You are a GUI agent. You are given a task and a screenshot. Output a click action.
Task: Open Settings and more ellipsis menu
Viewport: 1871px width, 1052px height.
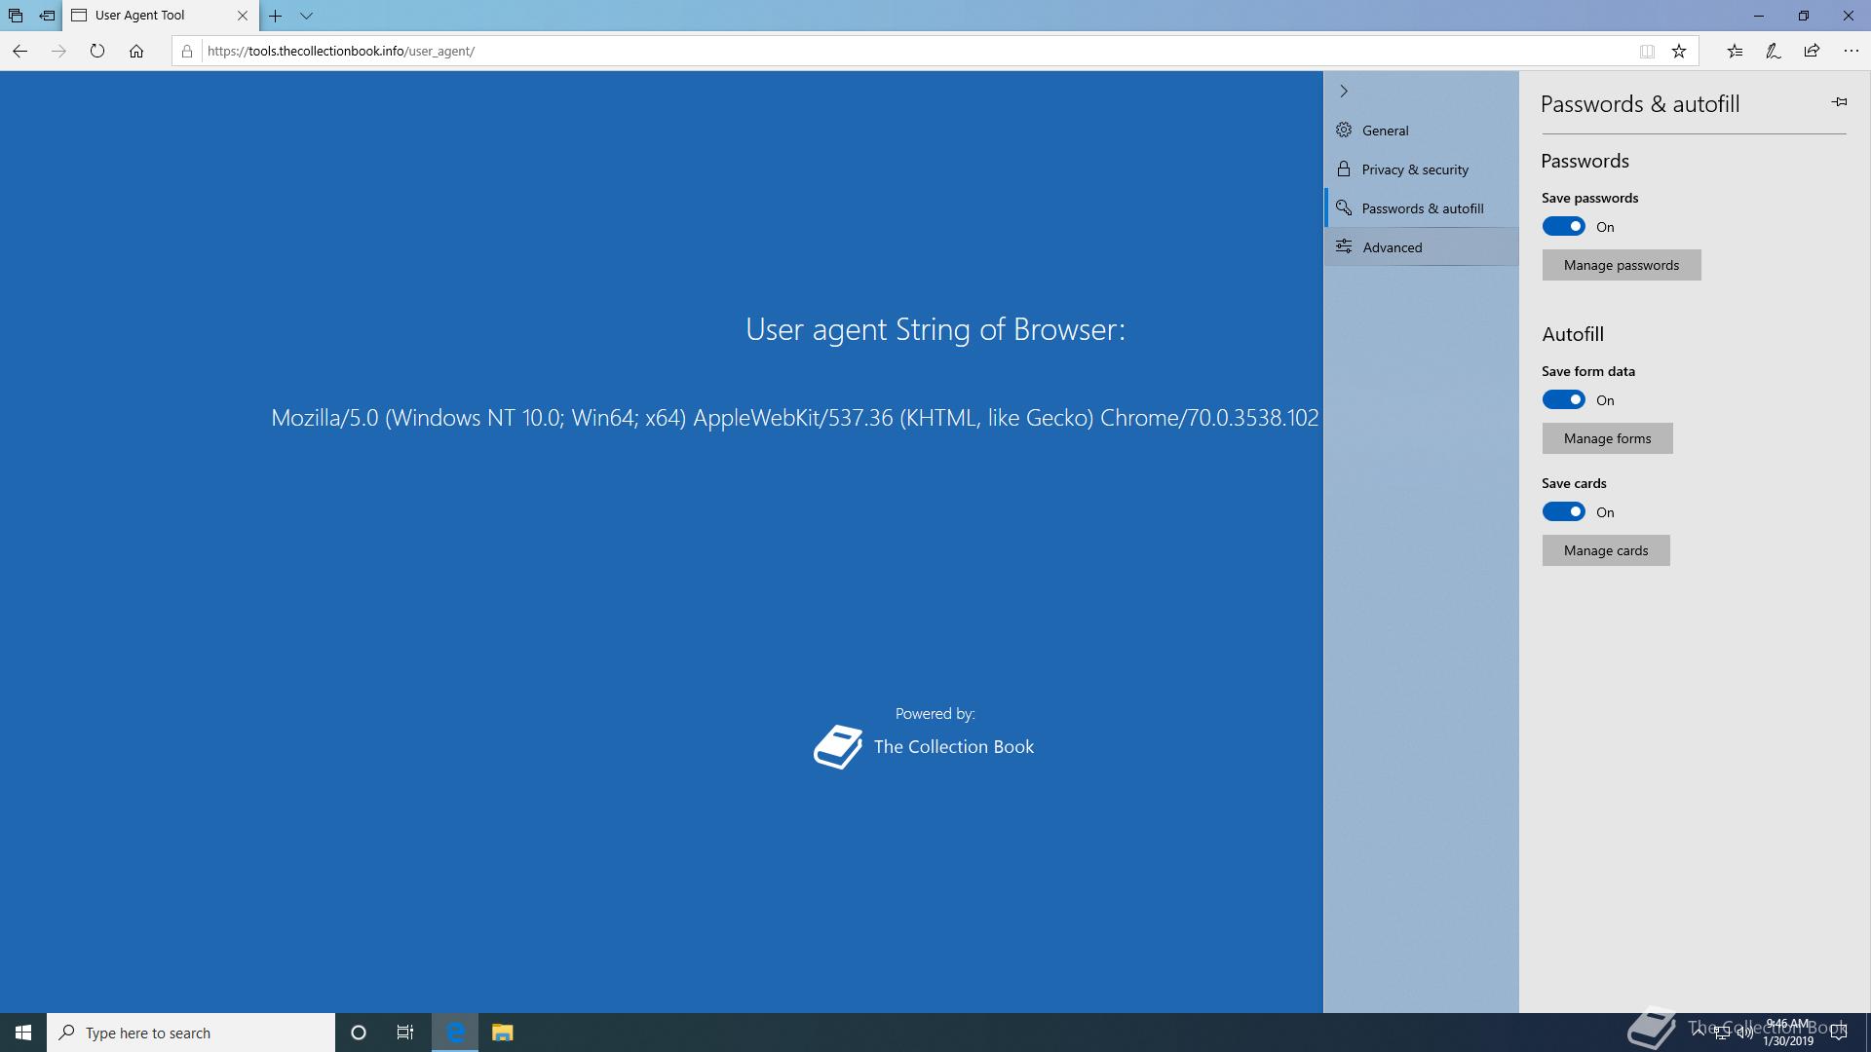(1852, 52)
